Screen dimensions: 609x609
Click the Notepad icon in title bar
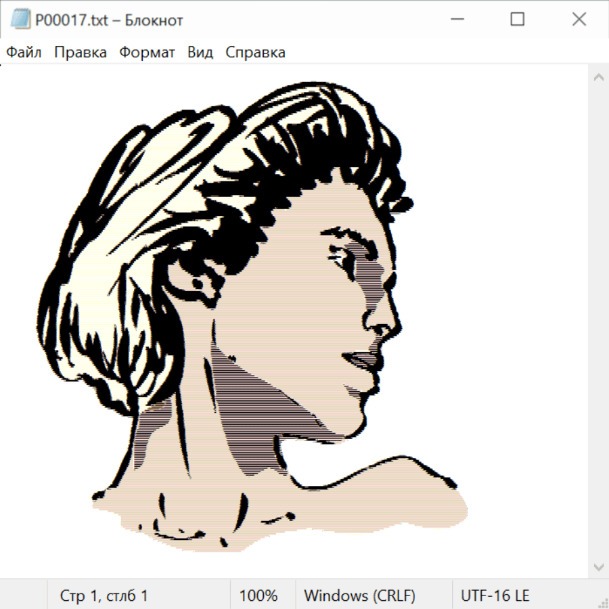coord(20,20)
